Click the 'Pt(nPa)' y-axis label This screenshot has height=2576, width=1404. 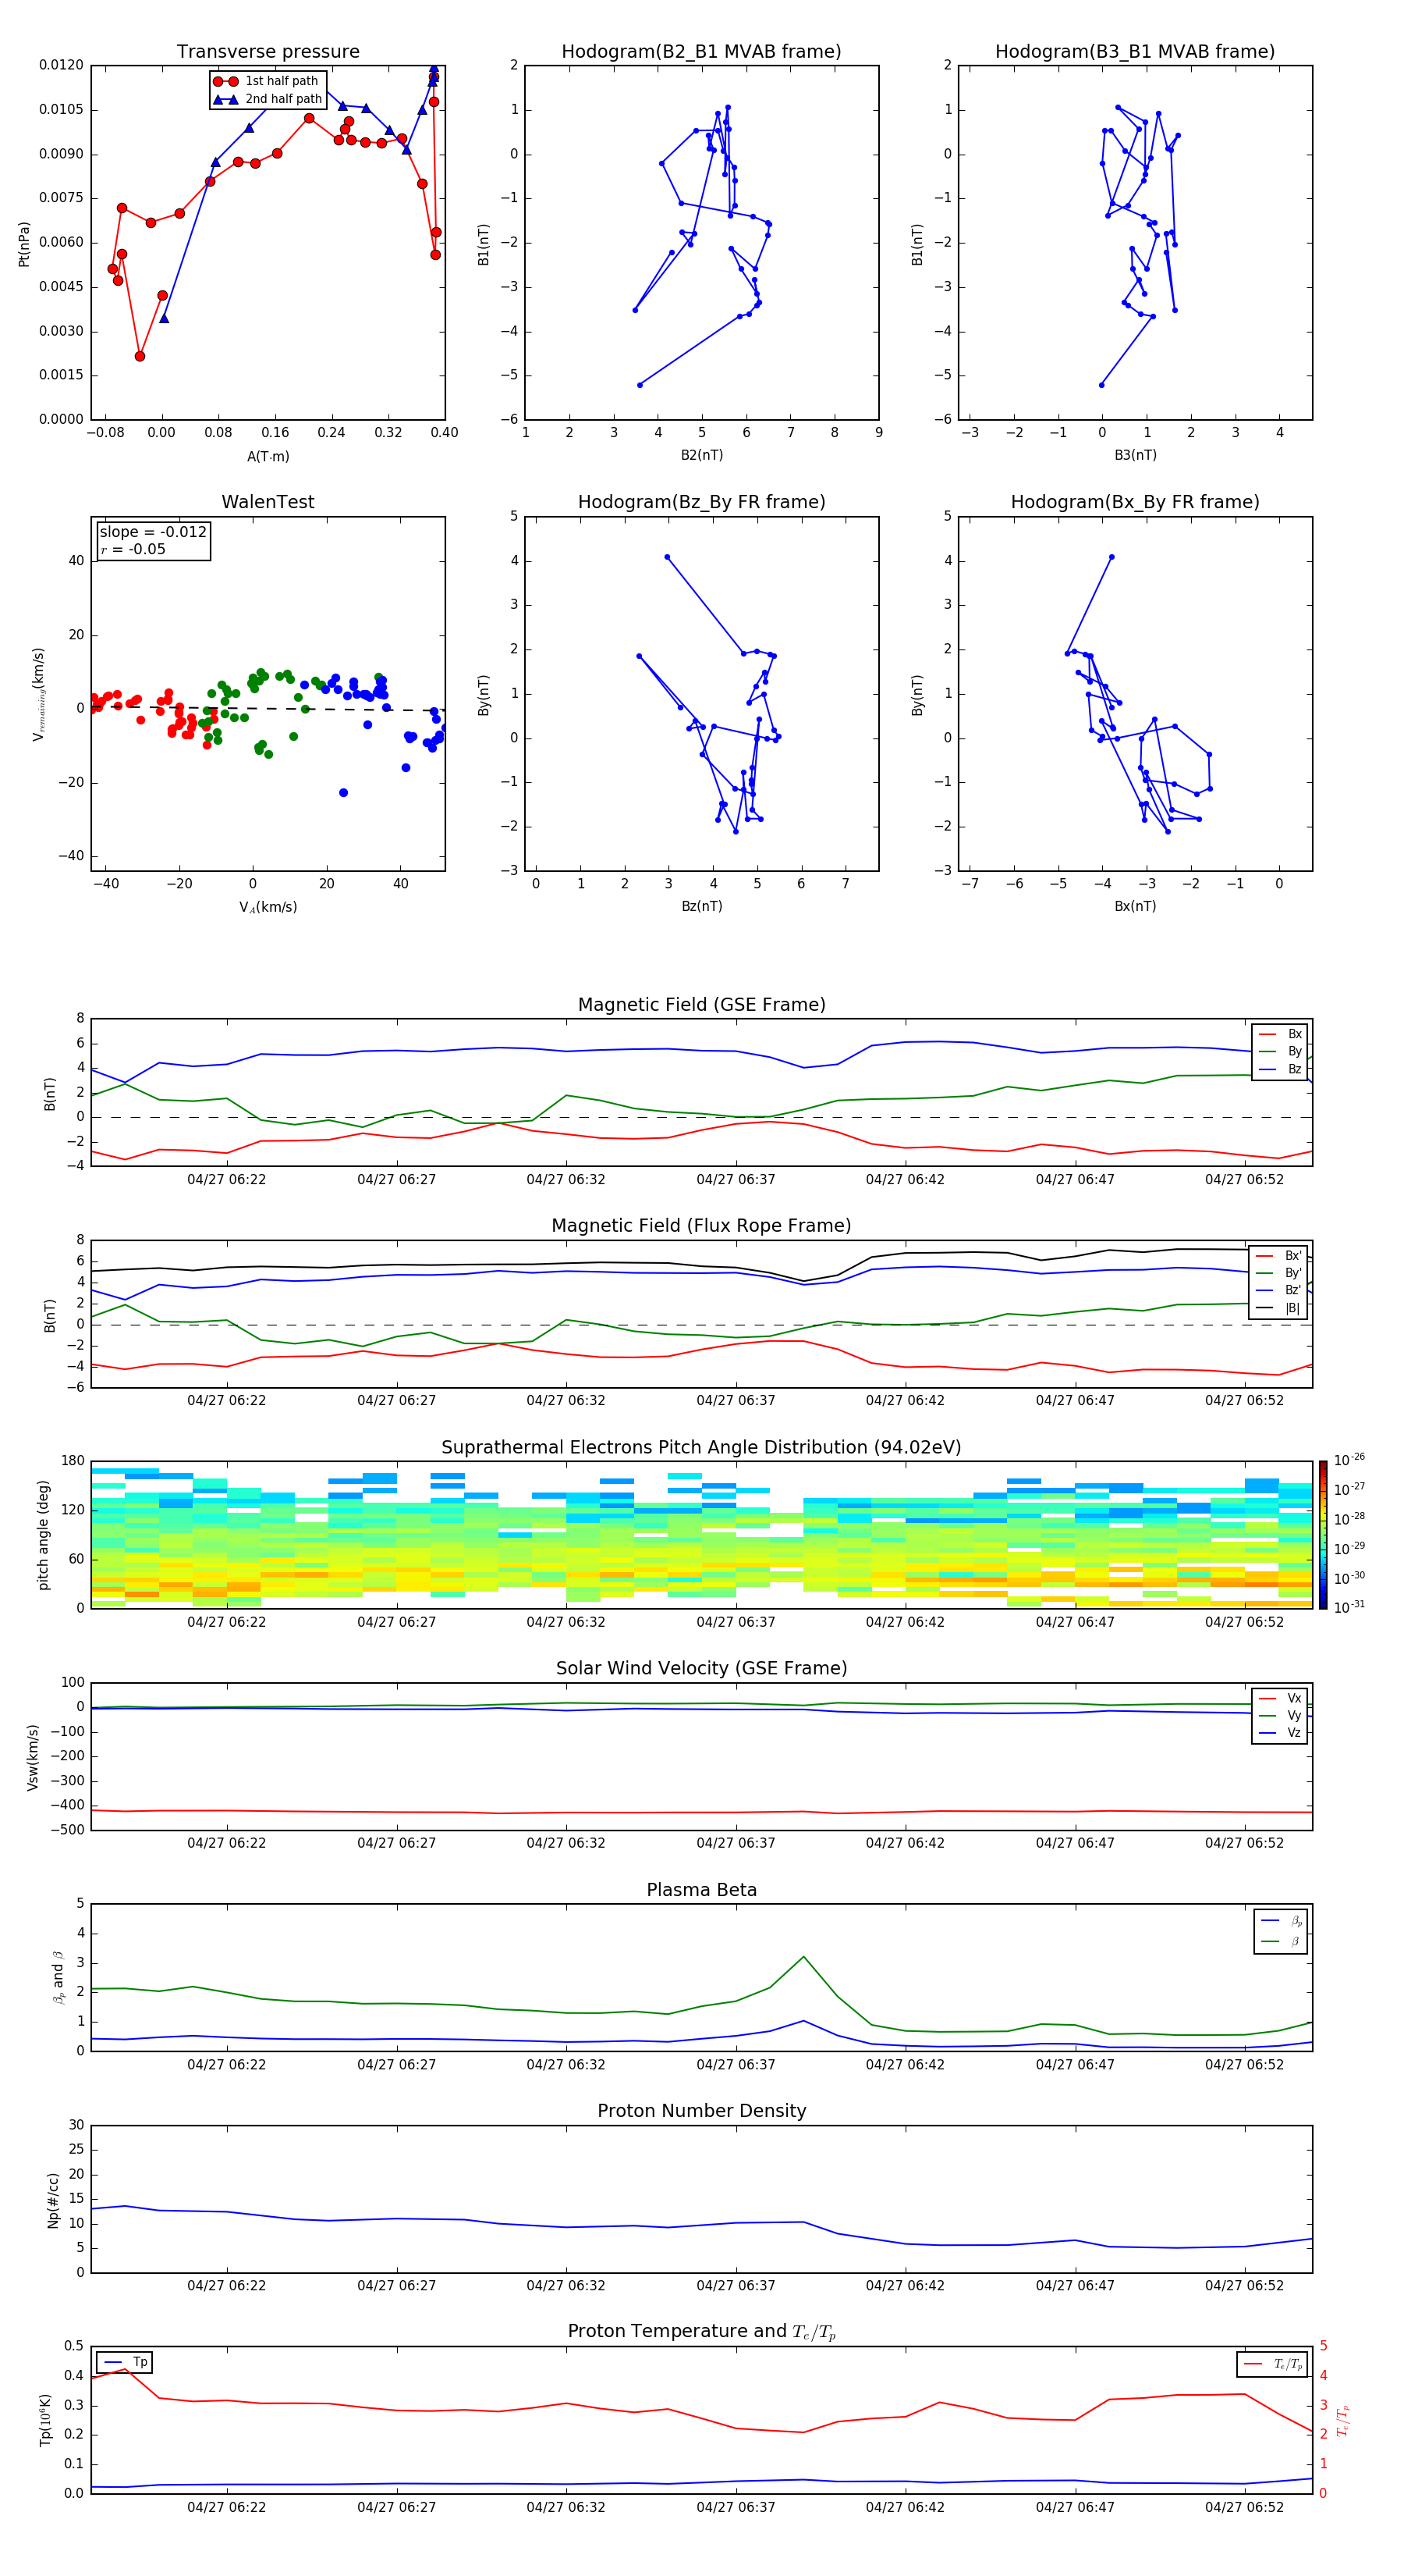pyautogui.click(x=24, y=244)
